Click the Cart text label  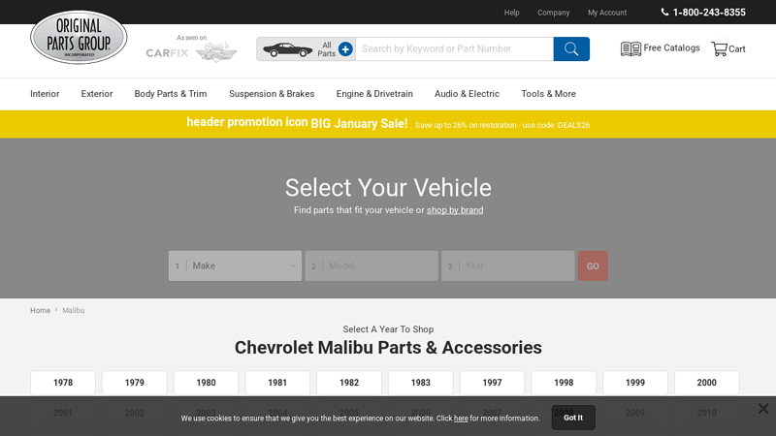point(737,49)
